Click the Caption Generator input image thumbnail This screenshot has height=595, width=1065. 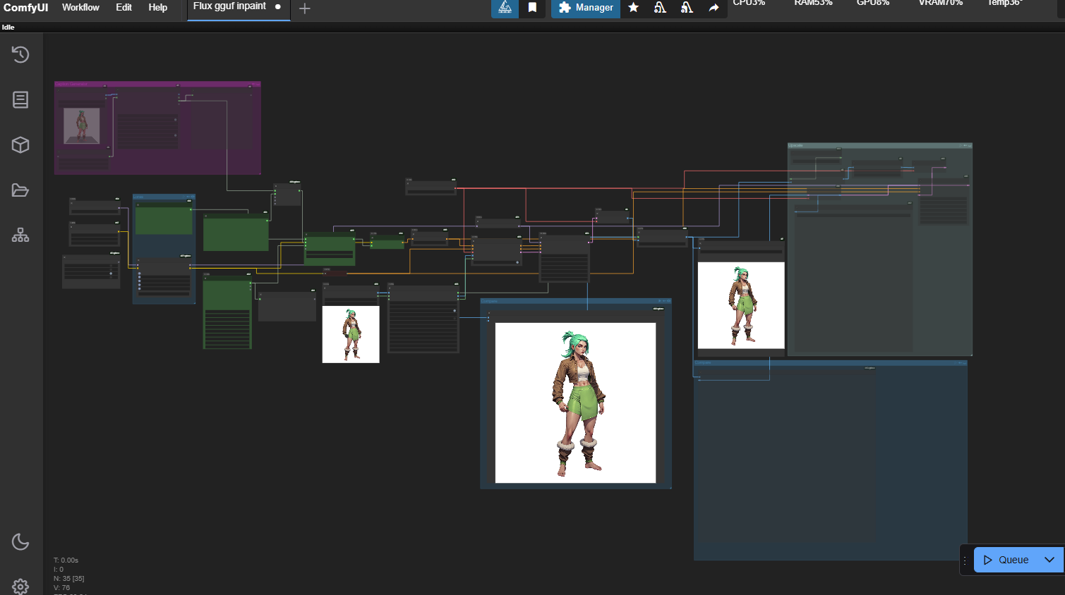pyautogui.click(x=82, y=125)
